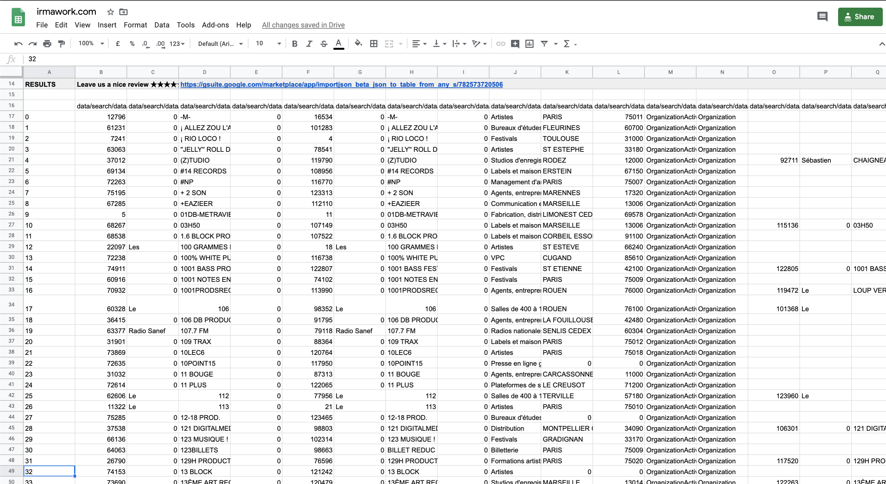This screenshot has width=886, height=484.
Task: Click the paint format roller icon
Action: [62, 44]
